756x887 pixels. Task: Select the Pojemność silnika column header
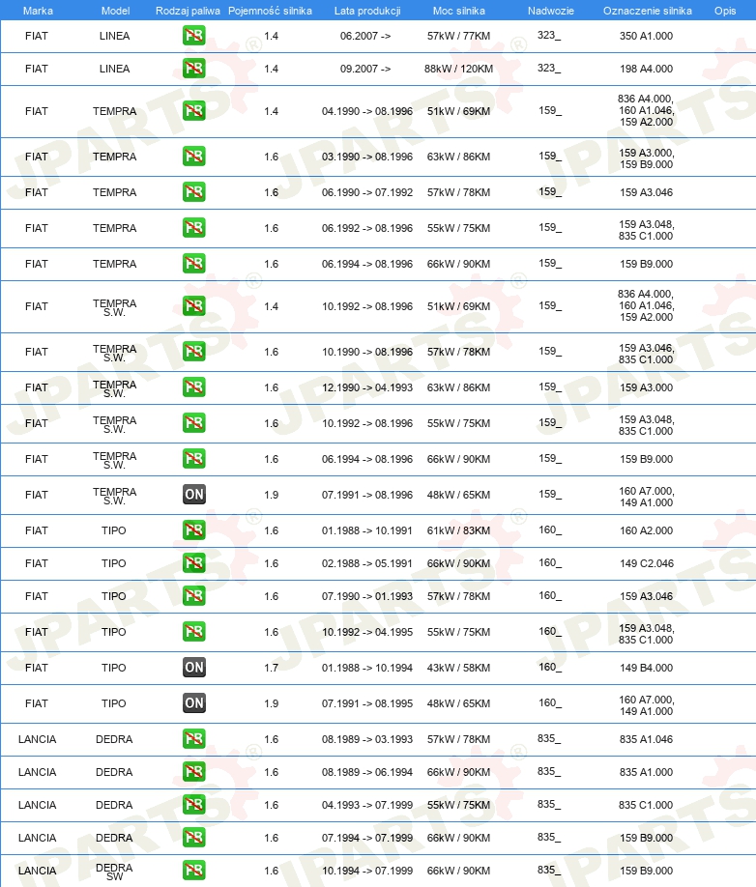(270, 11)
